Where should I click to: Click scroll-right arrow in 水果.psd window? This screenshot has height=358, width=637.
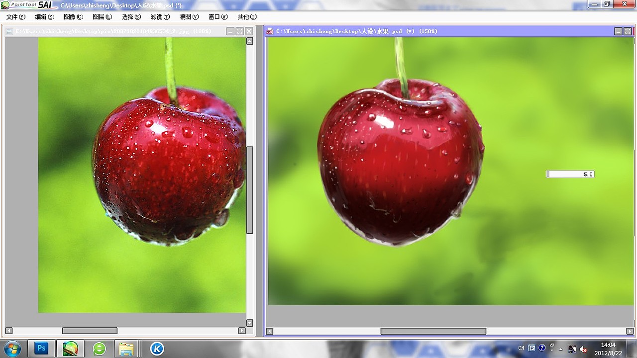coord(630,331)
